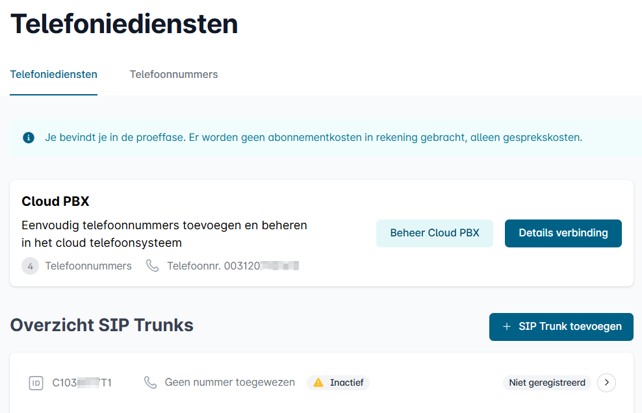Click the phone icon beside Telefoonnr. 003120

152,266
